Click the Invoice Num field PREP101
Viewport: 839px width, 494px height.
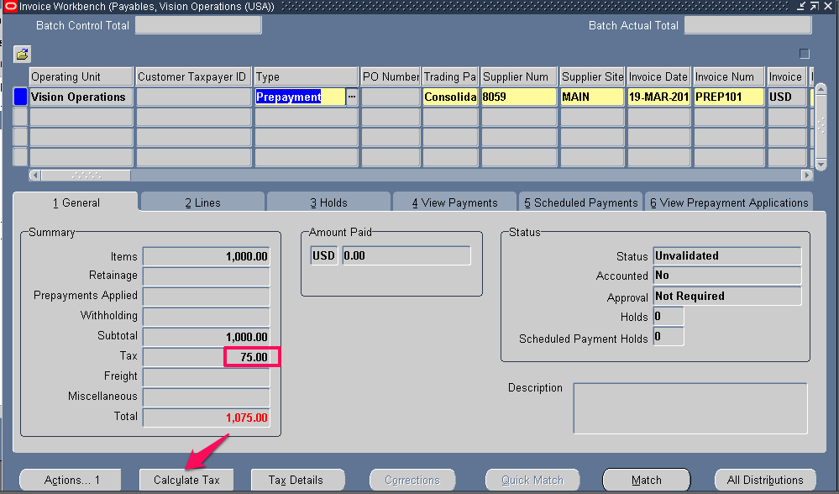pyautogui.click(x=729, y=97)
